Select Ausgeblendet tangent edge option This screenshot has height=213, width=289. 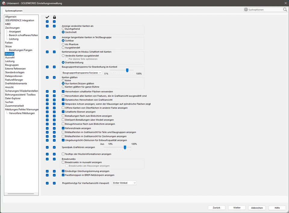pos(63,48)
